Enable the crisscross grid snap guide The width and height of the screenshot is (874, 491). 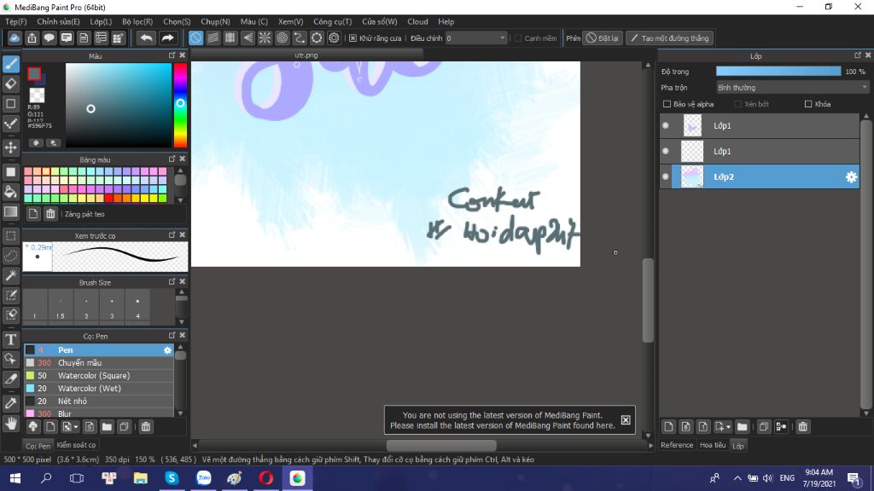point(230,38)
